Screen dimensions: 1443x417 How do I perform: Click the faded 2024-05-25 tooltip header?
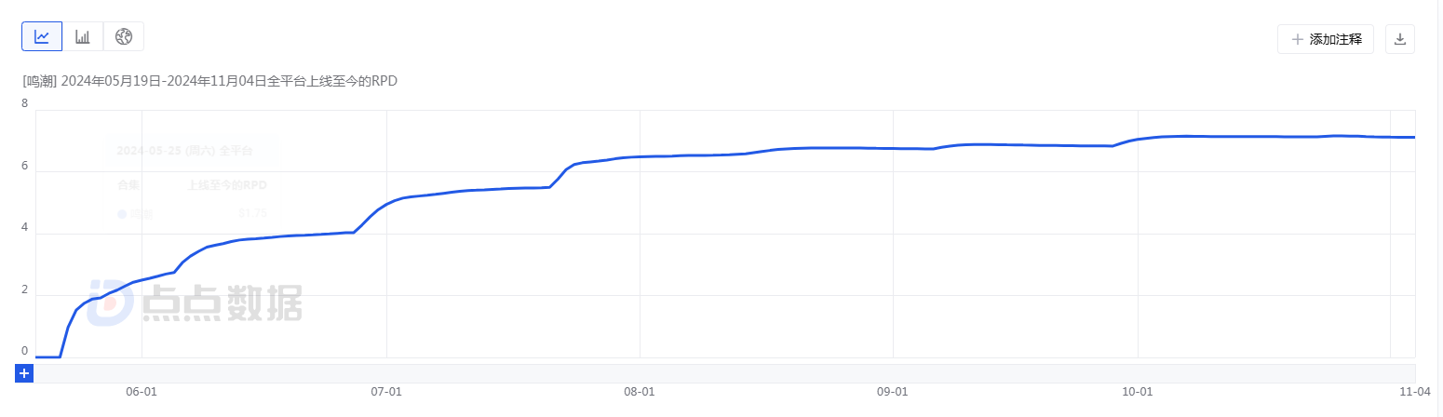pyautogui.click(x=184, y=150)
